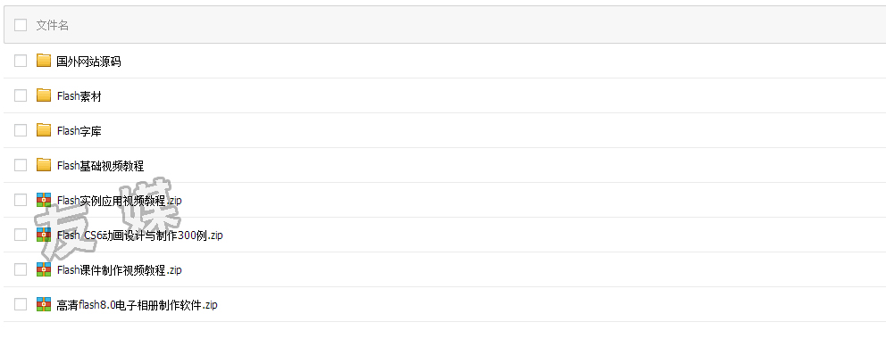The height and width of the screenshot is (347, 886).
Task: Click the Flash基础视频教程 folder icon
Action: (44, 165)
